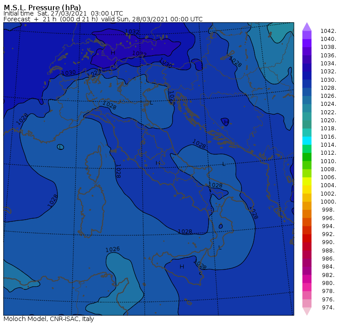Viewport: 338px width, 325px height.
Task: Pick the magenta legend band between 982 and 980
Action: pyautogui.click(x=307, y=279)
